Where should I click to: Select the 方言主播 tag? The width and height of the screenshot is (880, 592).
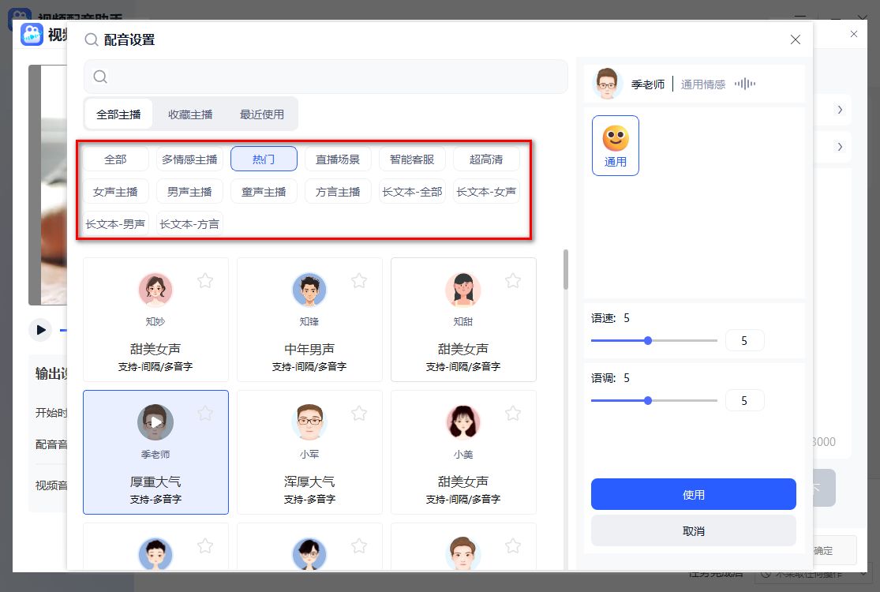[x=338, y=191]
